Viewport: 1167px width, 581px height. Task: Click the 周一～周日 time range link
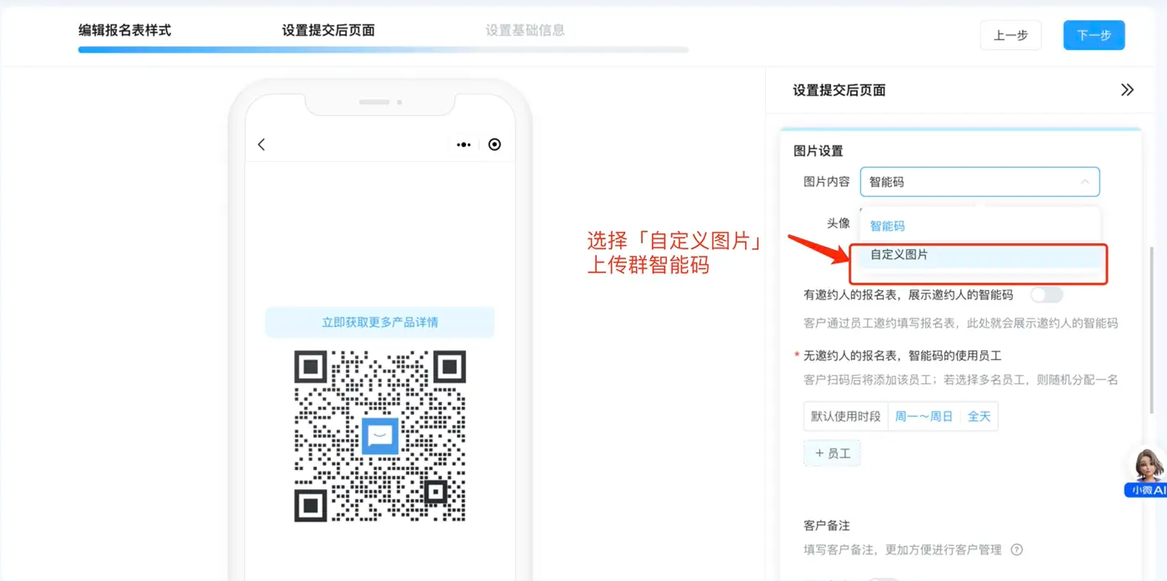tap(924, 416)
